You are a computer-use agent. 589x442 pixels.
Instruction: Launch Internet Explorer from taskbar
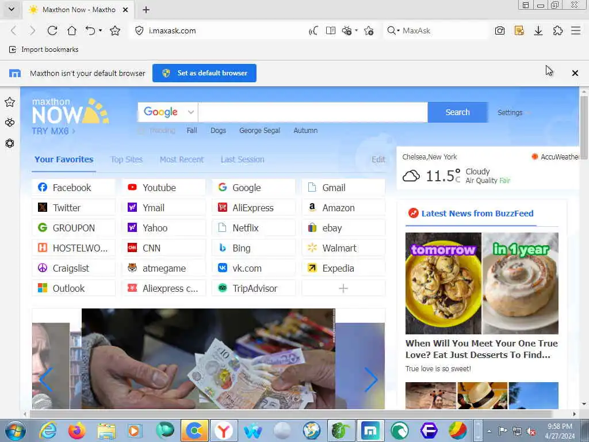point(48,430)
